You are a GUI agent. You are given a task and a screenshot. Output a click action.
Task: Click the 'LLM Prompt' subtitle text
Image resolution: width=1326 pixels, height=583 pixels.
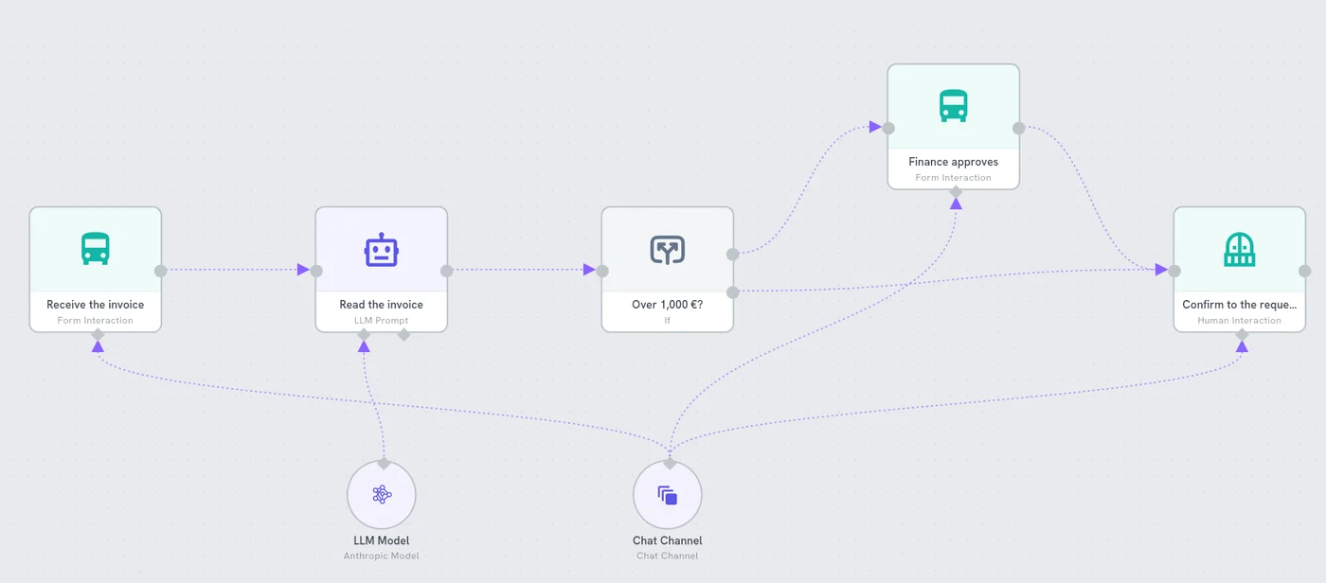tap(382, 321)
